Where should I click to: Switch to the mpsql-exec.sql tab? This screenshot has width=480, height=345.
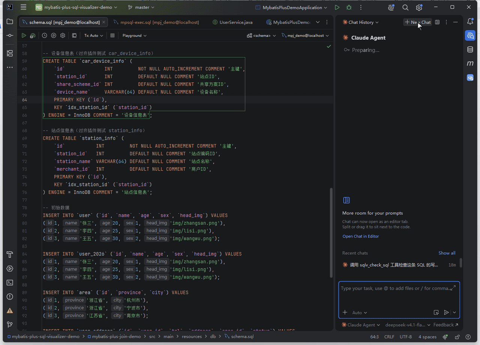point(156,22)
